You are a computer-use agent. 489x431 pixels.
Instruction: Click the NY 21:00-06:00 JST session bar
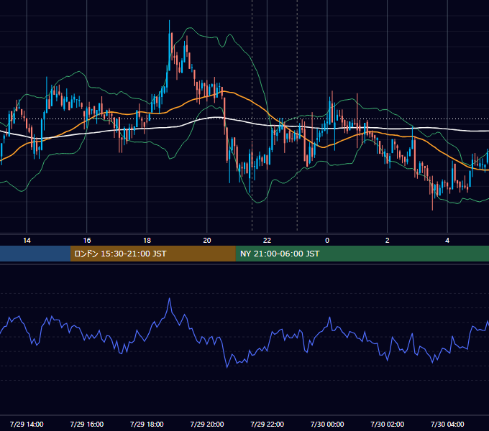[362, 254]
